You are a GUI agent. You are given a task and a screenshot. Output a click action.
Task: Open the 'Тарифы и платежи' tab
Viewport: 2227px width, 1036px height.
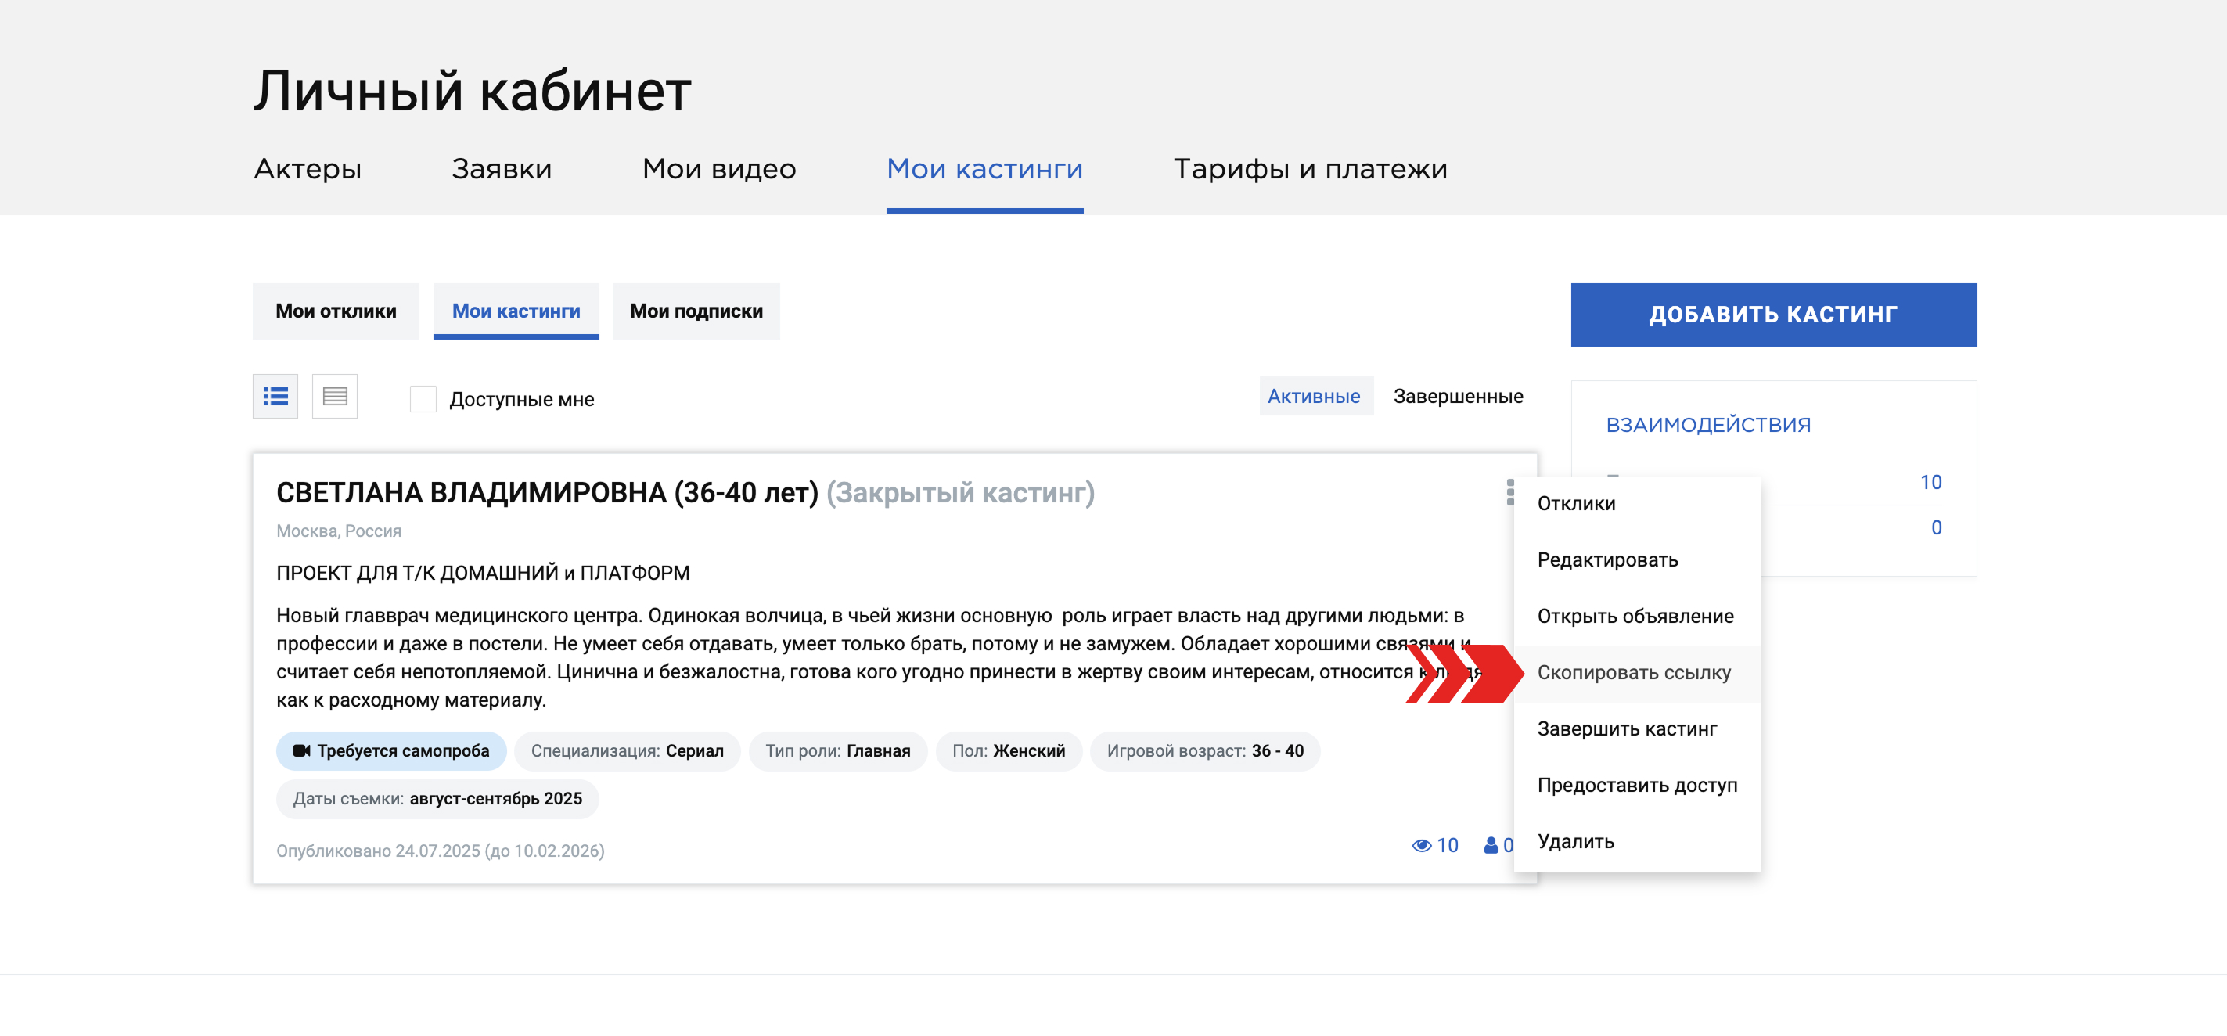tap(1310, 169)
